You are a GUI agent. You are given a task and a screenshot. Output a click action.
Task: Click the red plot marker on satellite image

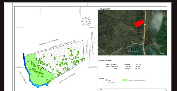[139, 24]
